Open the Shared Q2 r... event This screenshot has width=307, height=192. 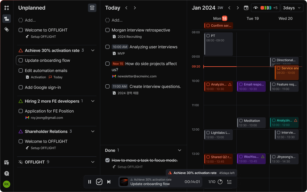(219, 159)
